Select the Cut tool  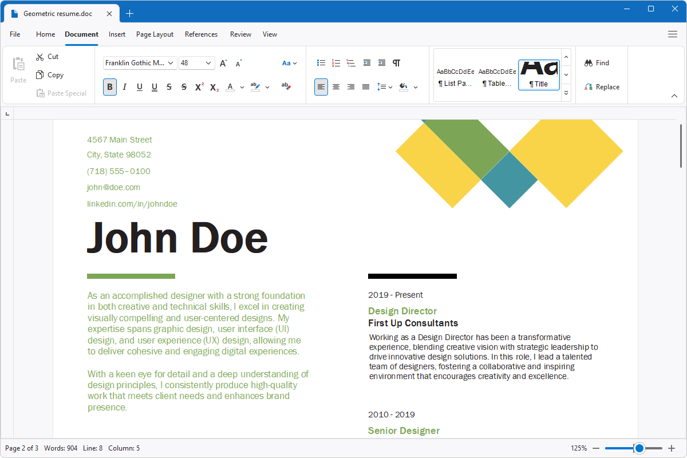(x=48, y=56)
